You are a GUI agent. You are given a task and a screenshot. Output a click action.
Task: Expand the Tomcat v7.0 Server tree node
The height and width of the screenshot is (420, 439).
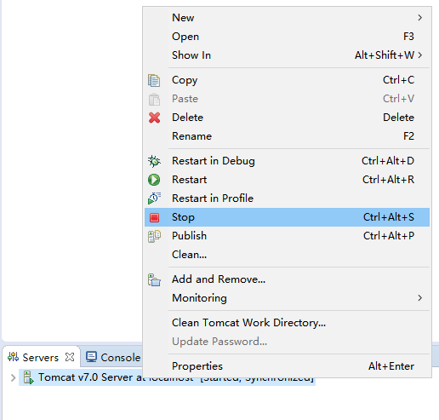coord(13,377)
